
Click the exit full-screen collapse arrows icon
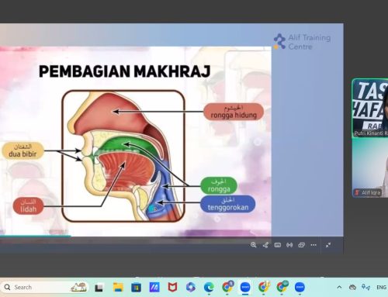pyautogui.click(x=328, y=245)
